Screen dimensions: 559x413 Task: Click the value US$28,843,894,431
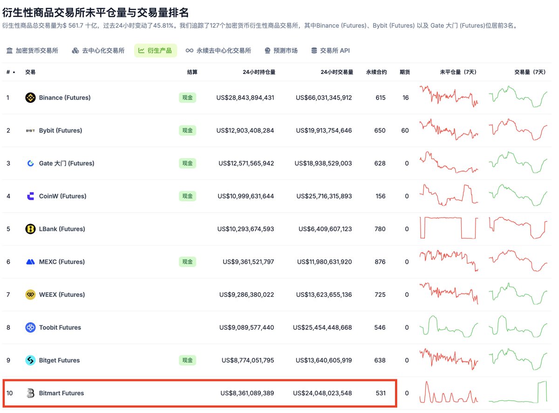245,98
